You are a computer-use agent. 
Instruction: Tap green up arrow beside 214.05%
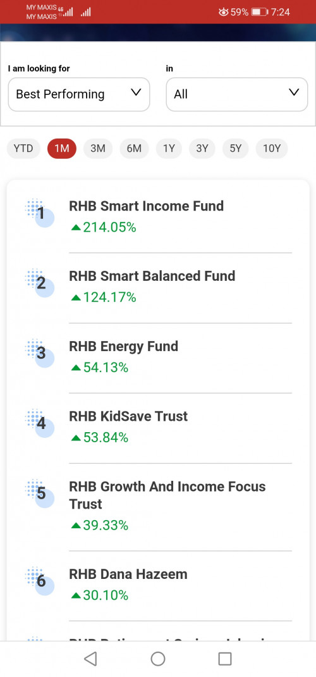pos(76,228)
